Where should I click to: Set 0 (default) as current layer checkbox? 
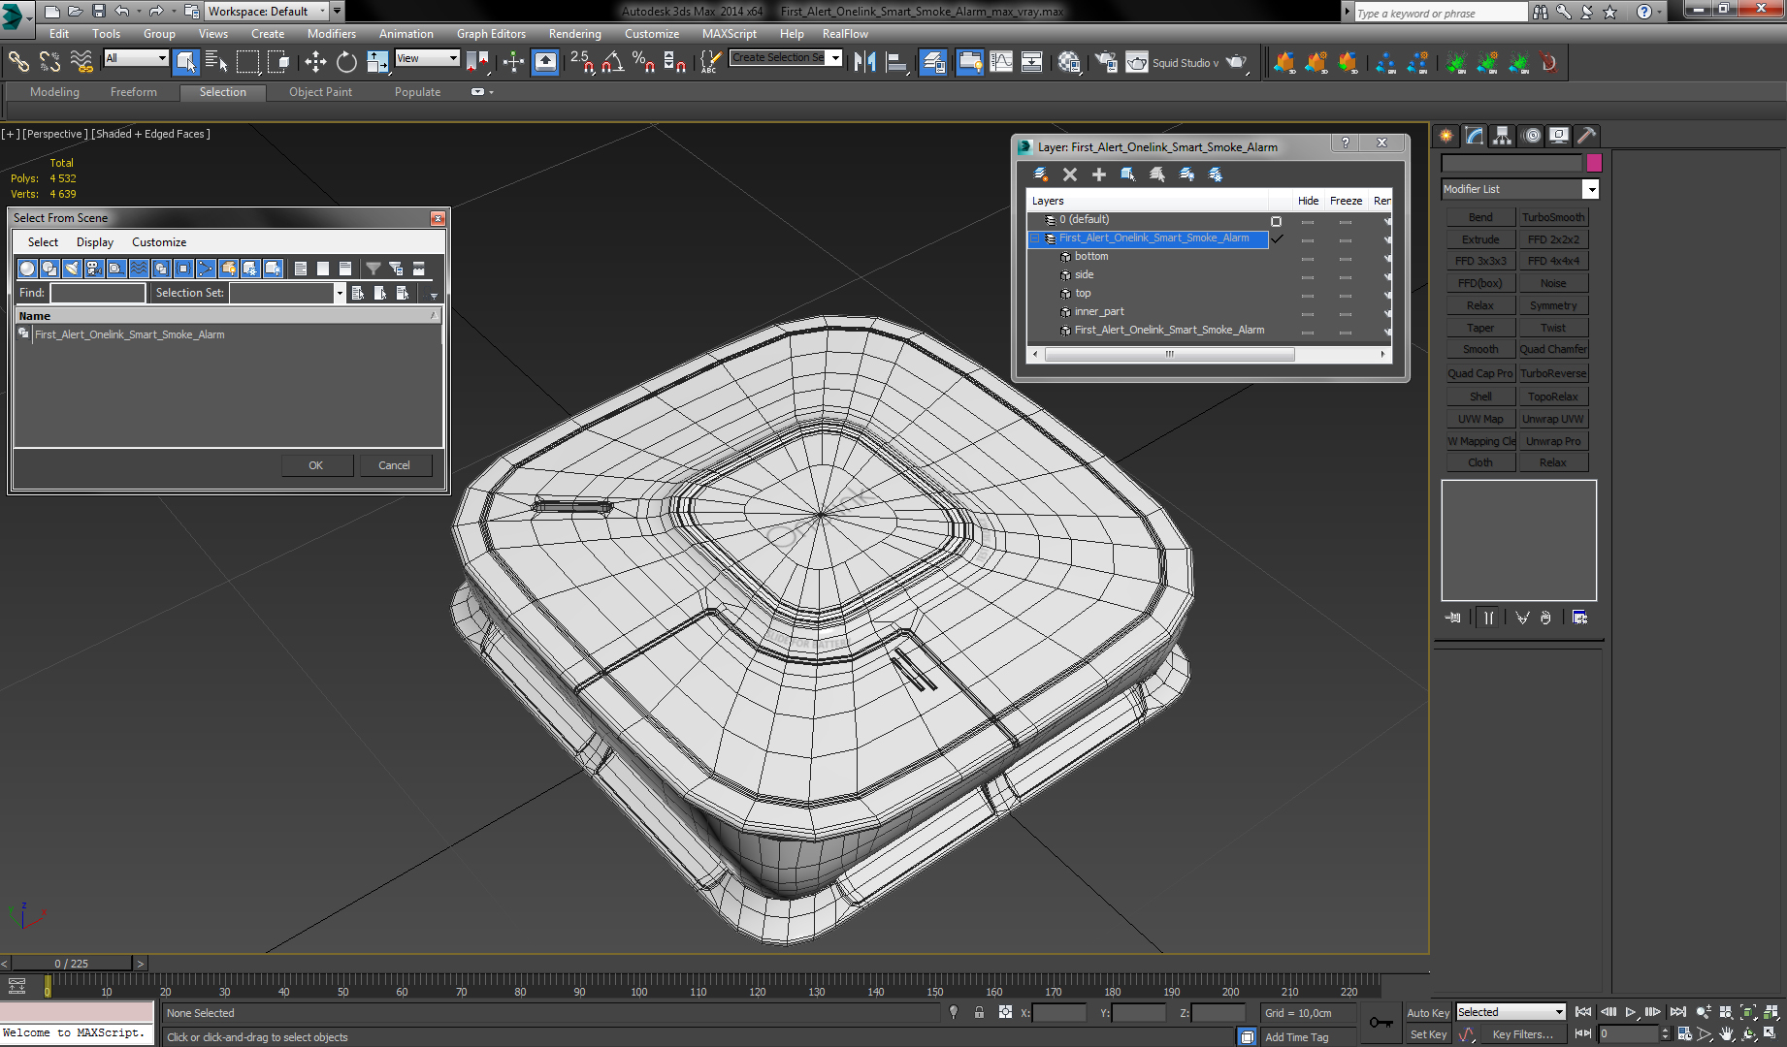click(1276, 221)
